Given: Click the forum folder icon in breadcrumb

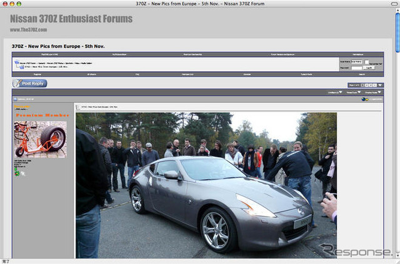Looking at the screenshot, I should tap(17, 62).
